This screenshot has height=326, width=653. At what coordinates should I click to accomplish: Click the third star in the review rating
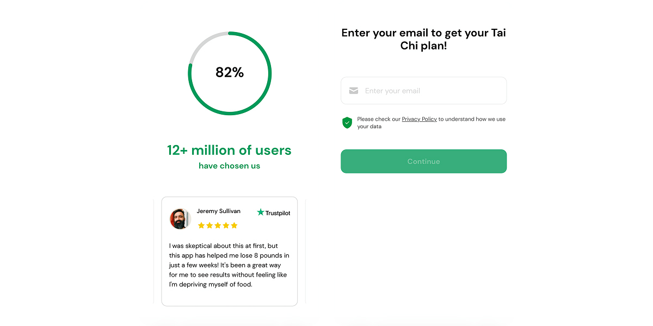coord(218,225)
